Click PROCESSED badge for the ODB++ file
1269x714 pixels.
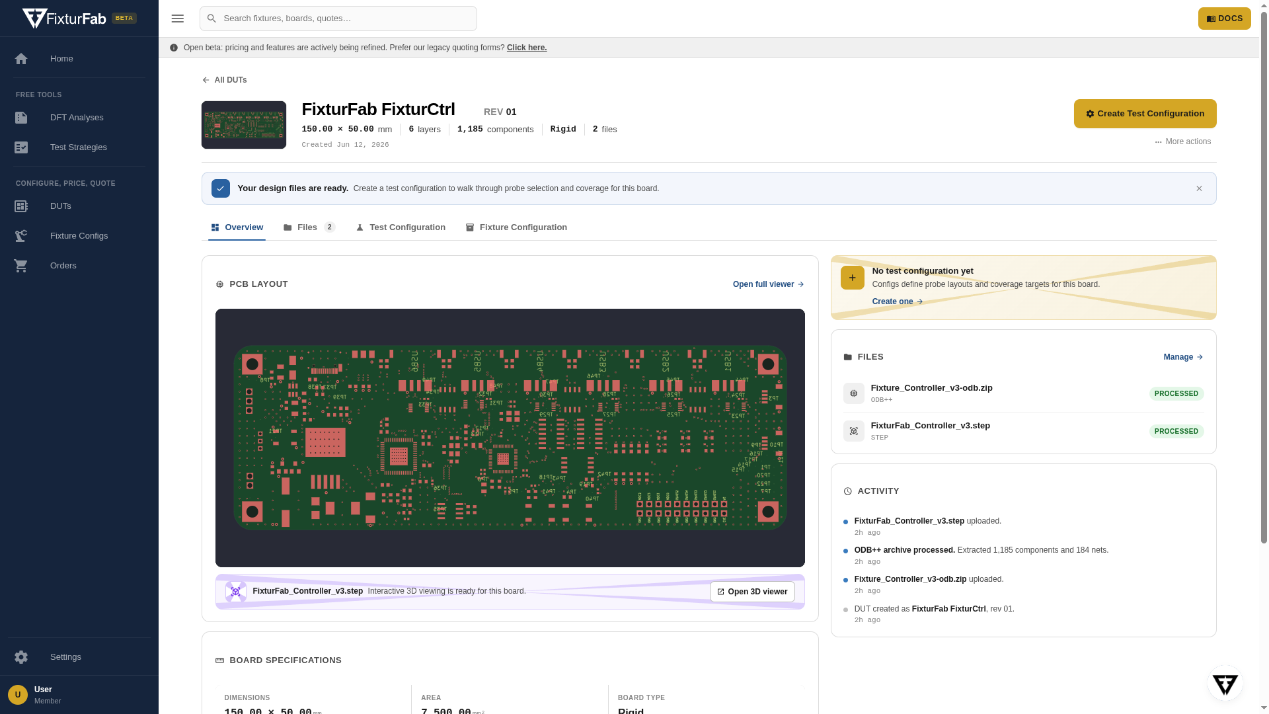[1176, 394]
